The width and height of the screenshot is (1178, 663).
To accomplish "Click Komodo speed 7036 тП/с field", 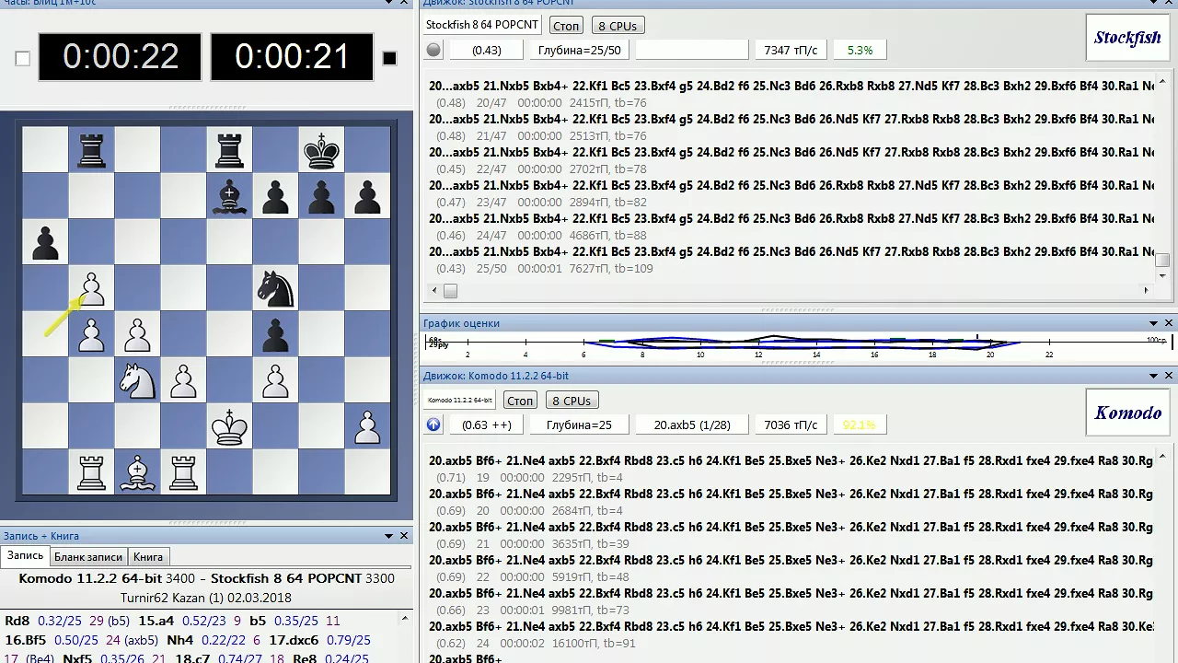I will 791,425.
